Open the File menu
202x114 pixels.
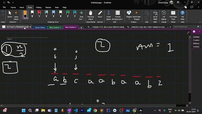4,7
